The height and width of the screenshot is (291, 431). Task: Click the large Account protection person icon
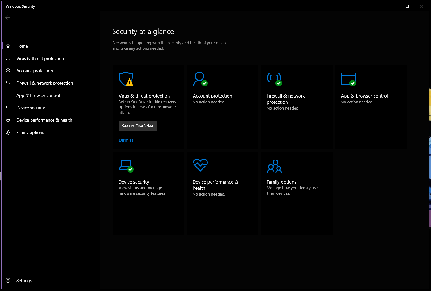(200, 79)
